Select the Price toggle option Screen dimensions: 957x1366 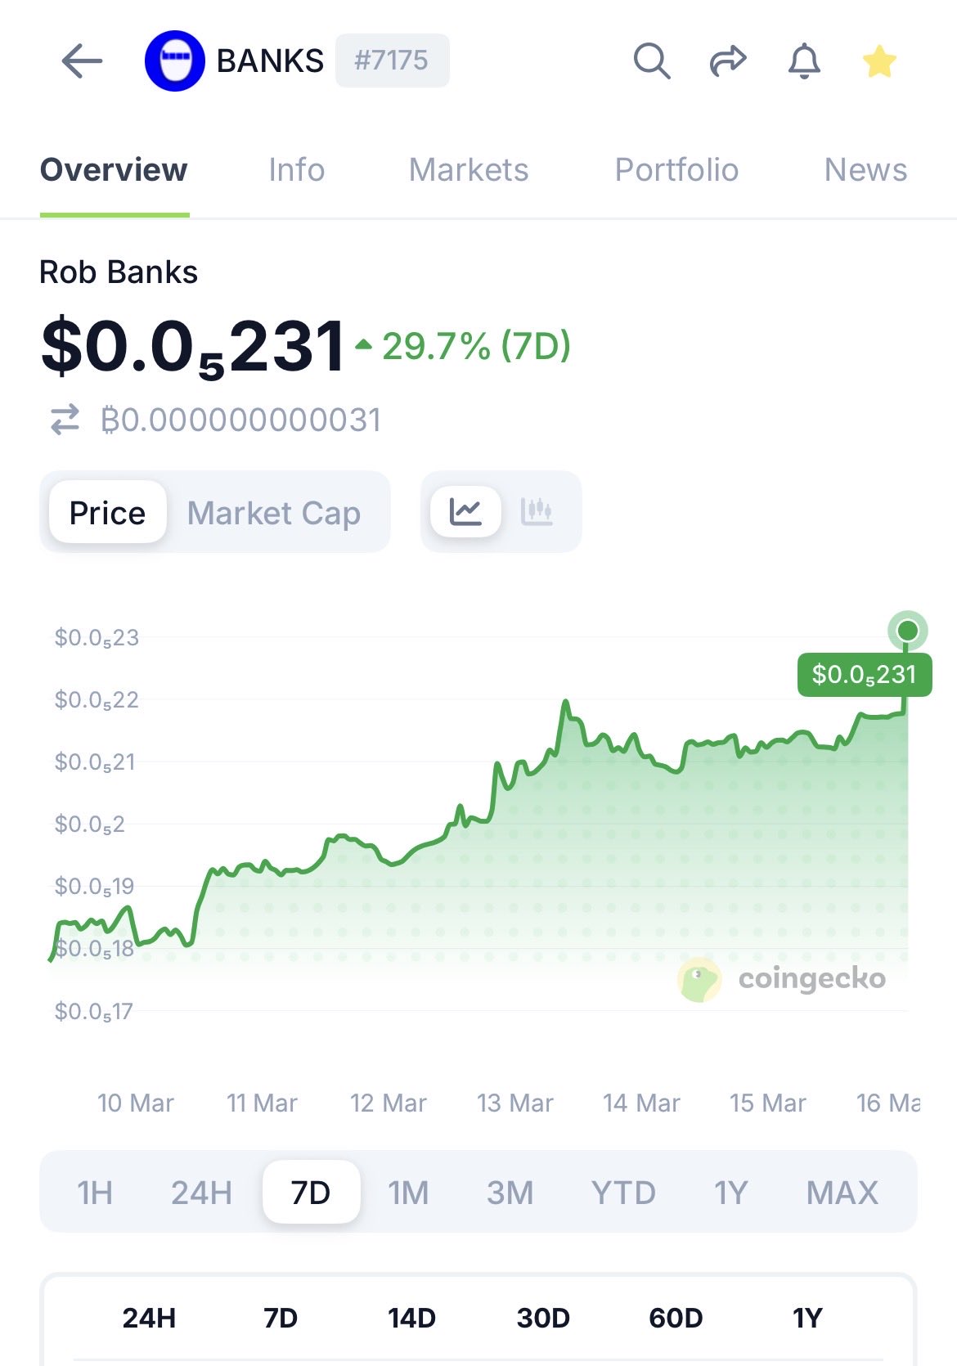(x=107, y=513)
